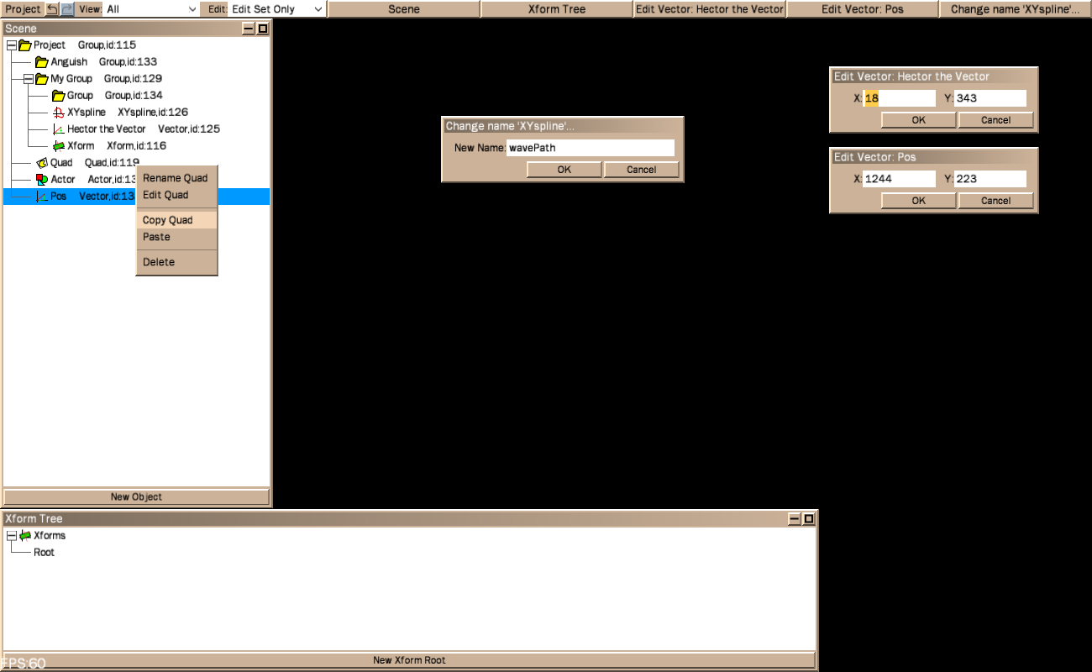Maximize the Scene panel
Image resolution: width=1092 pixels, height=672 pixels.
[262, 29]
